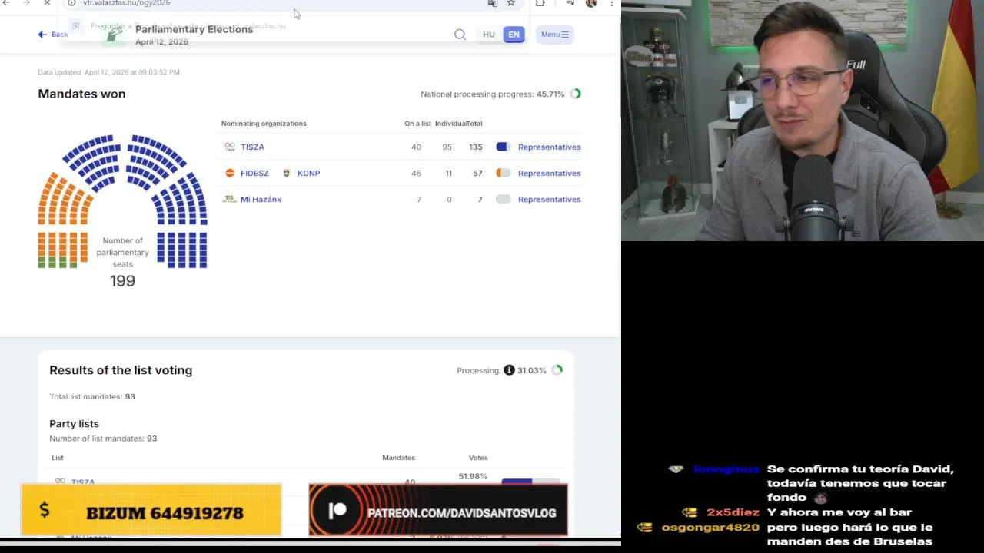Screen dimensions: 984x553
Task: Open the Mi Hazánk party link
Action: pyautogui.click(x=261, y=199)
